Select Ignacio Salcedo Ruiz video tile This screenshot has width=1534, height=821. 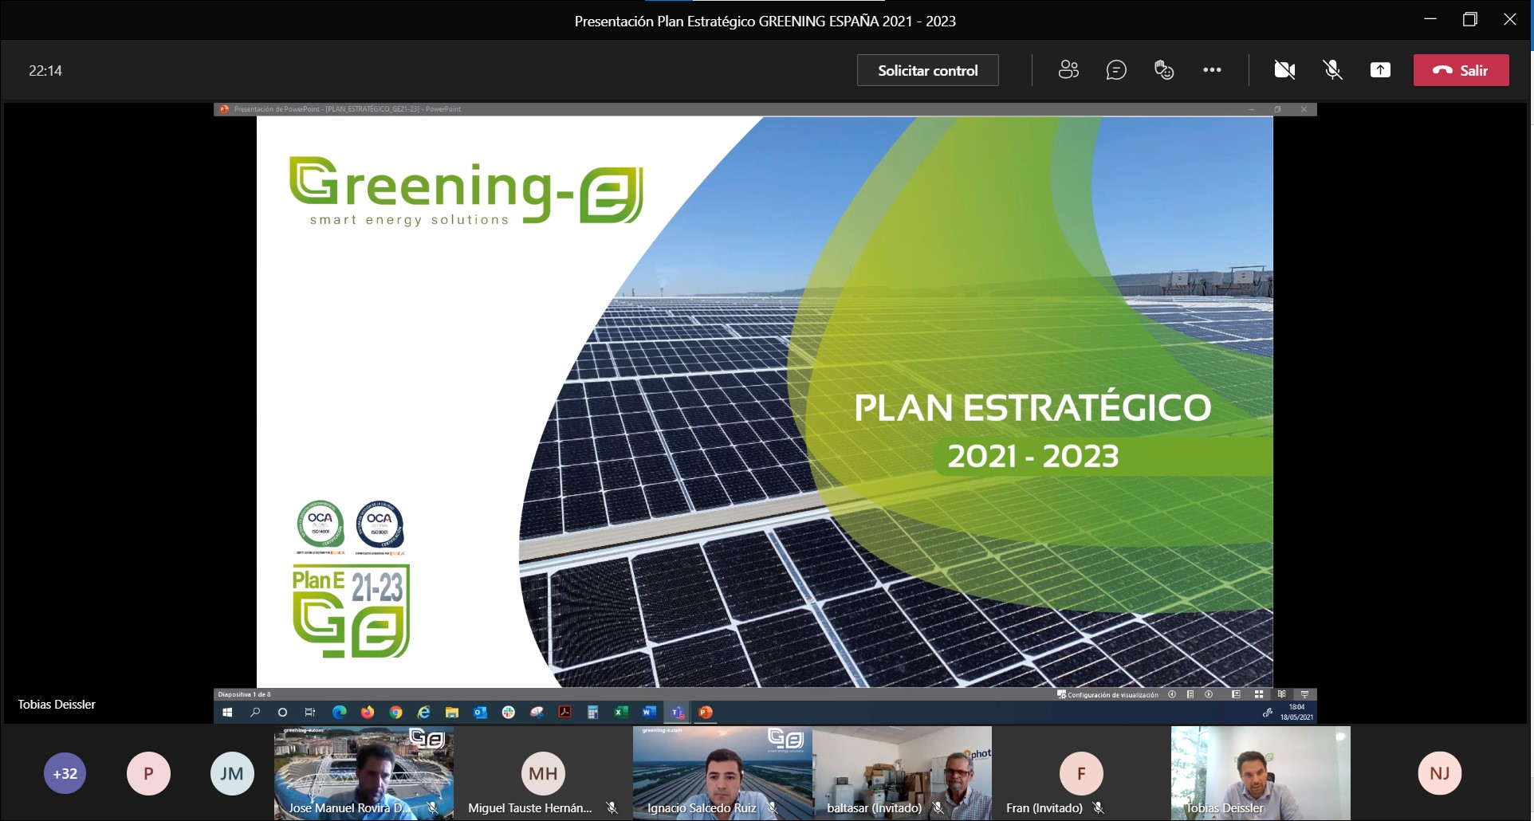click(722, 773)
